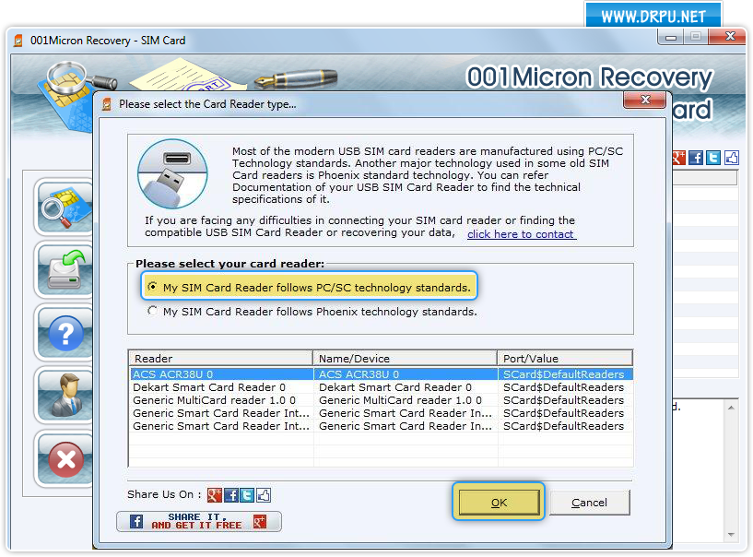Viewport: 753px width, 557px height.
Task: Click Twitter icon in main window header
Action: tap(713, 158)
